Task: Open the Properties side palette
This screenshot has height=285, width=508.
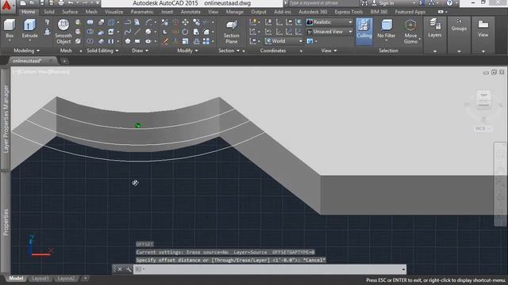Action: tap(6, 222)
